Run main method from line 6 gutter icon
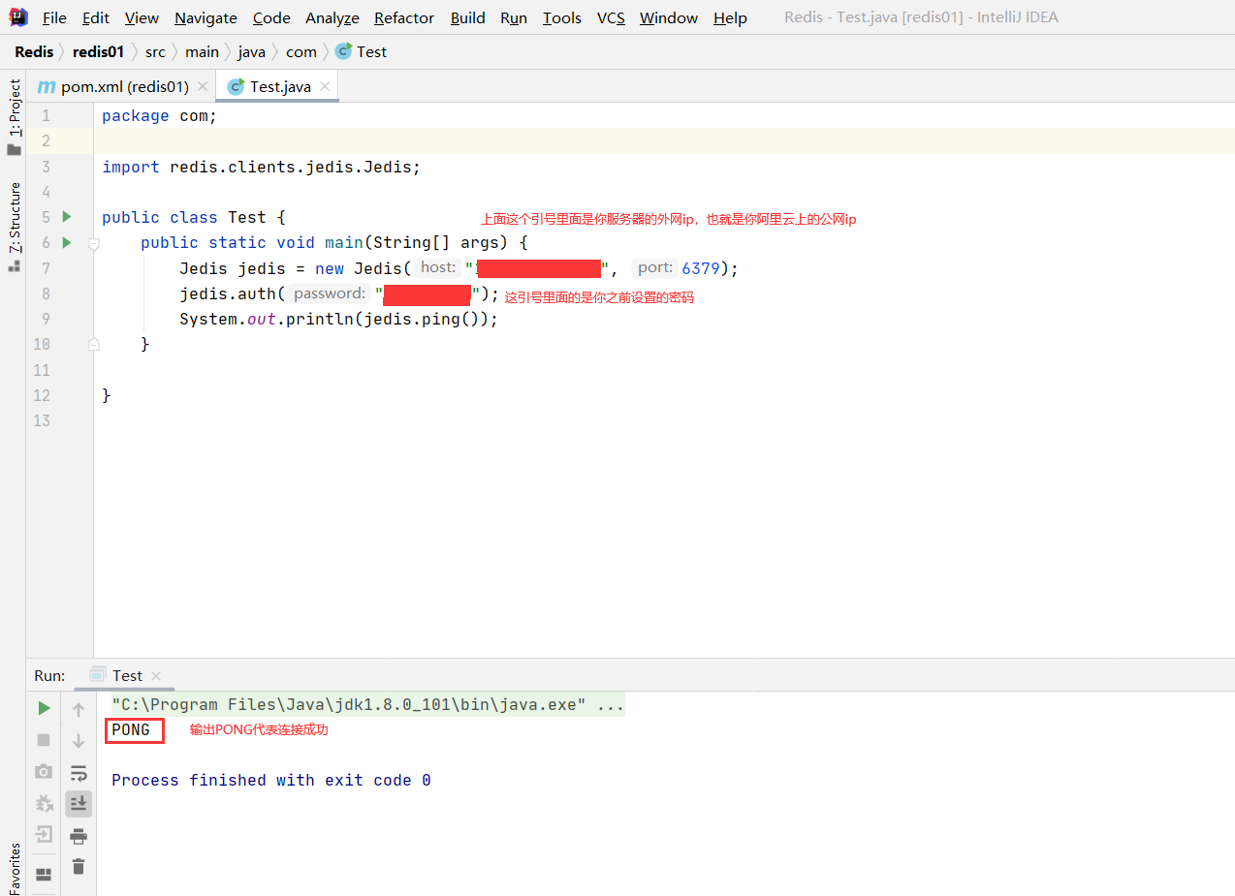Screen dimensions: 1235x896 (x=67, y=242)
